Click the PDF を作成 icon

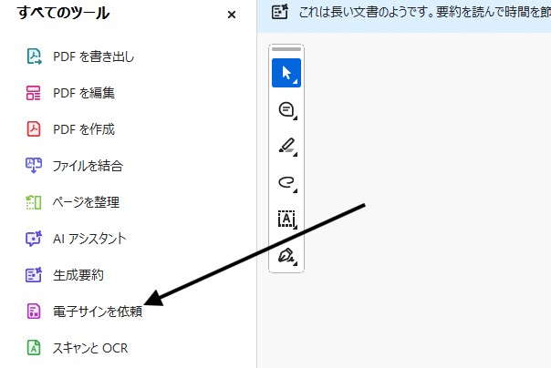(34, 129)
